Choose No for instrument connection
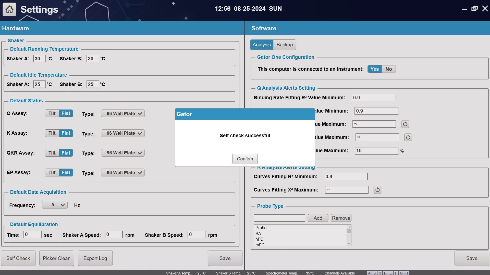 (x=388, y=69)
